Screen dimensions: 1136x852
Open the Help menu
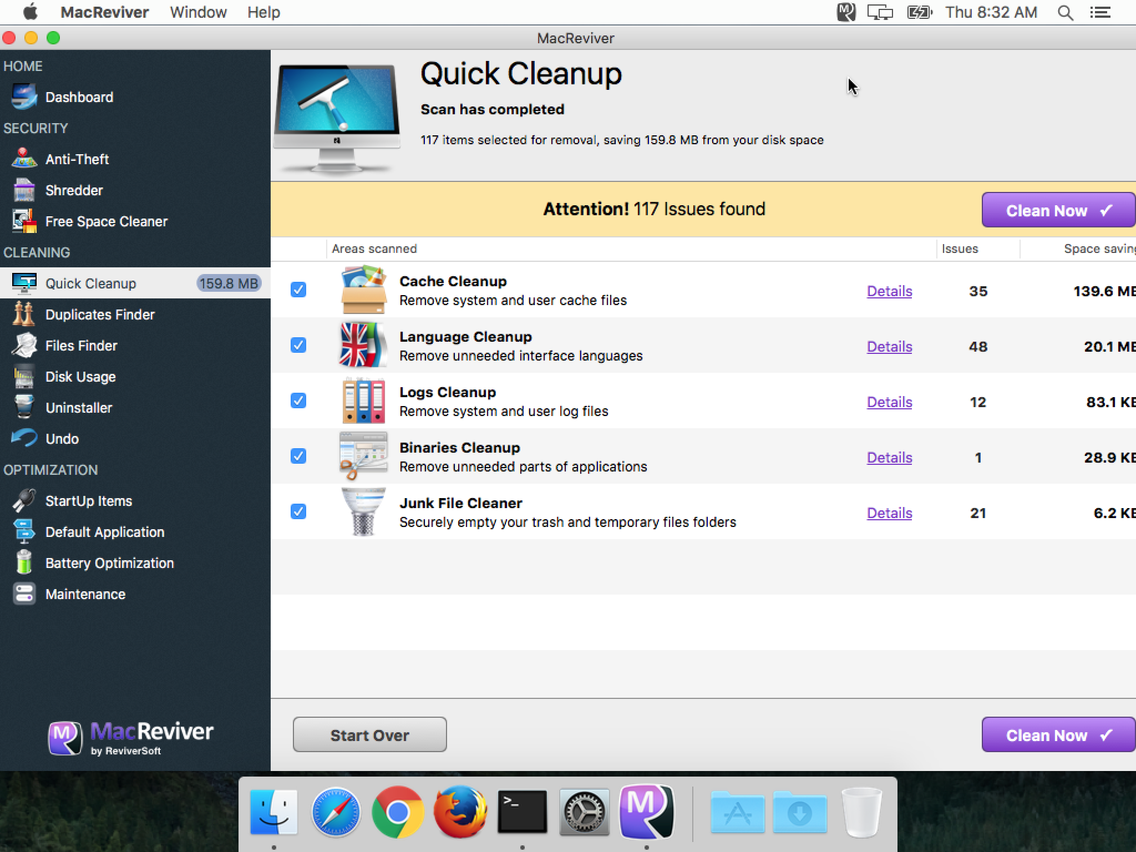pos(263,12)
